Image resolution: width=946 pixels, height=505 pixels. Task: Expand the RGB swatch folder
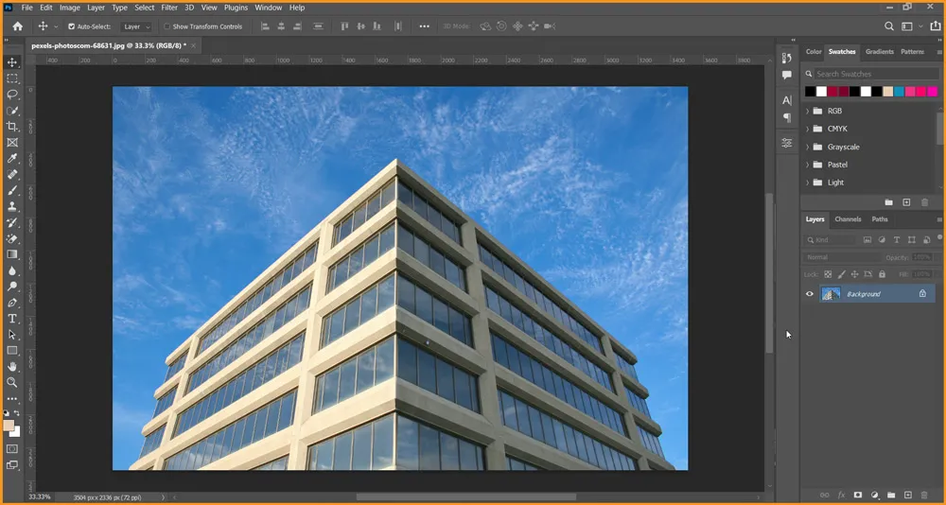point(808,111)
